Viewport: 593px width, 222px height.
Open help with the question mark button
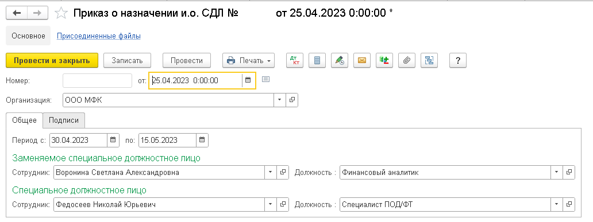pos(458,60)
